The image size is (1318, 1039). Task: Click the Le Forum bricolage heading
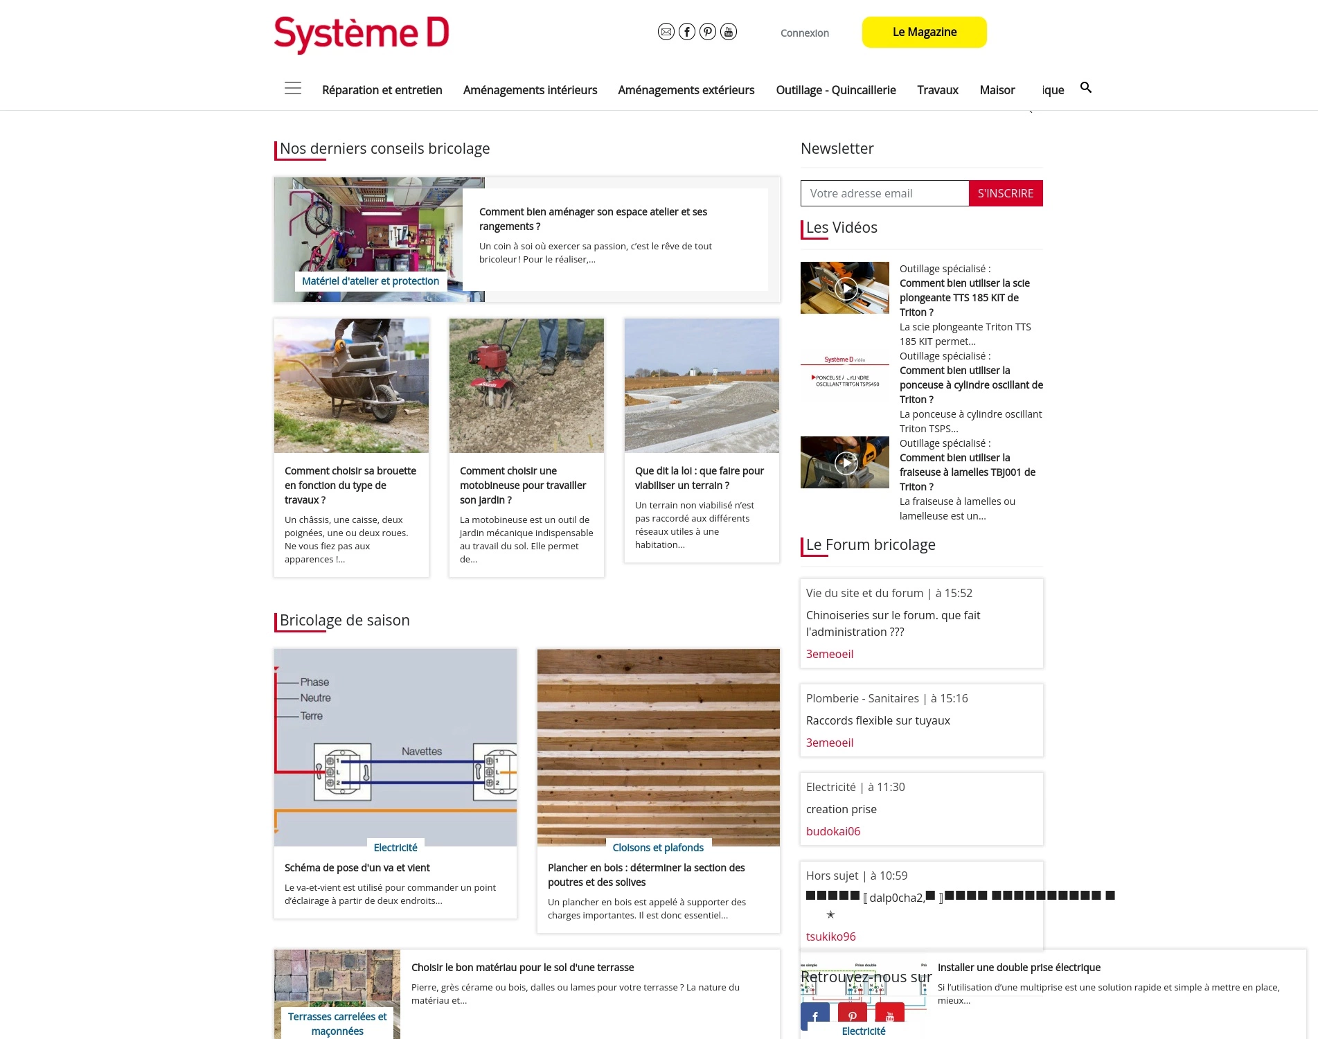point(871,545)
